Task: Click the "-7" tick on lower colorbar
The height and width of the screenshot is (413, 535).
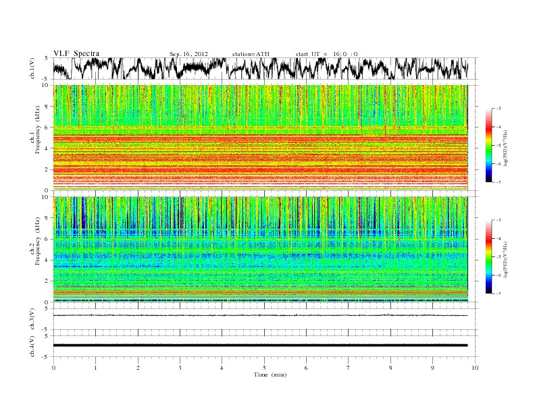Action: (x=498, y=294)
